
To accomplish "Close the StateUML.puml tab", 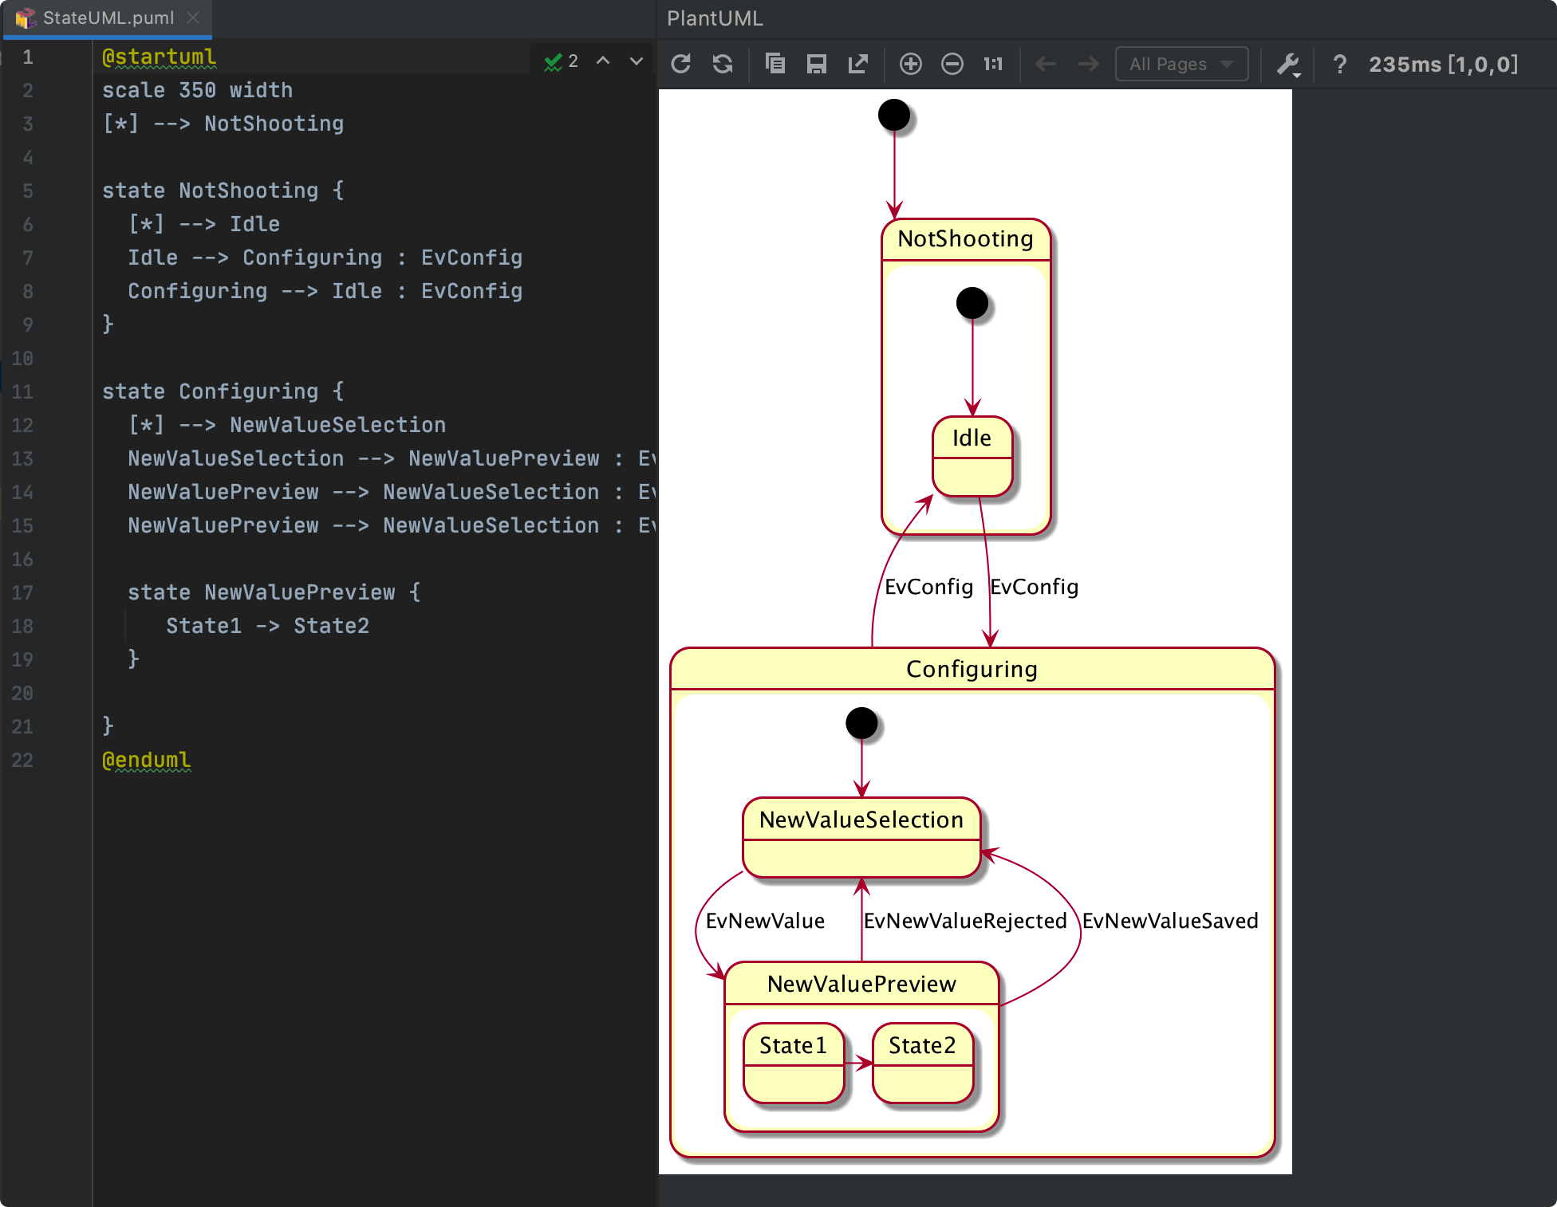I will [193, 18].
